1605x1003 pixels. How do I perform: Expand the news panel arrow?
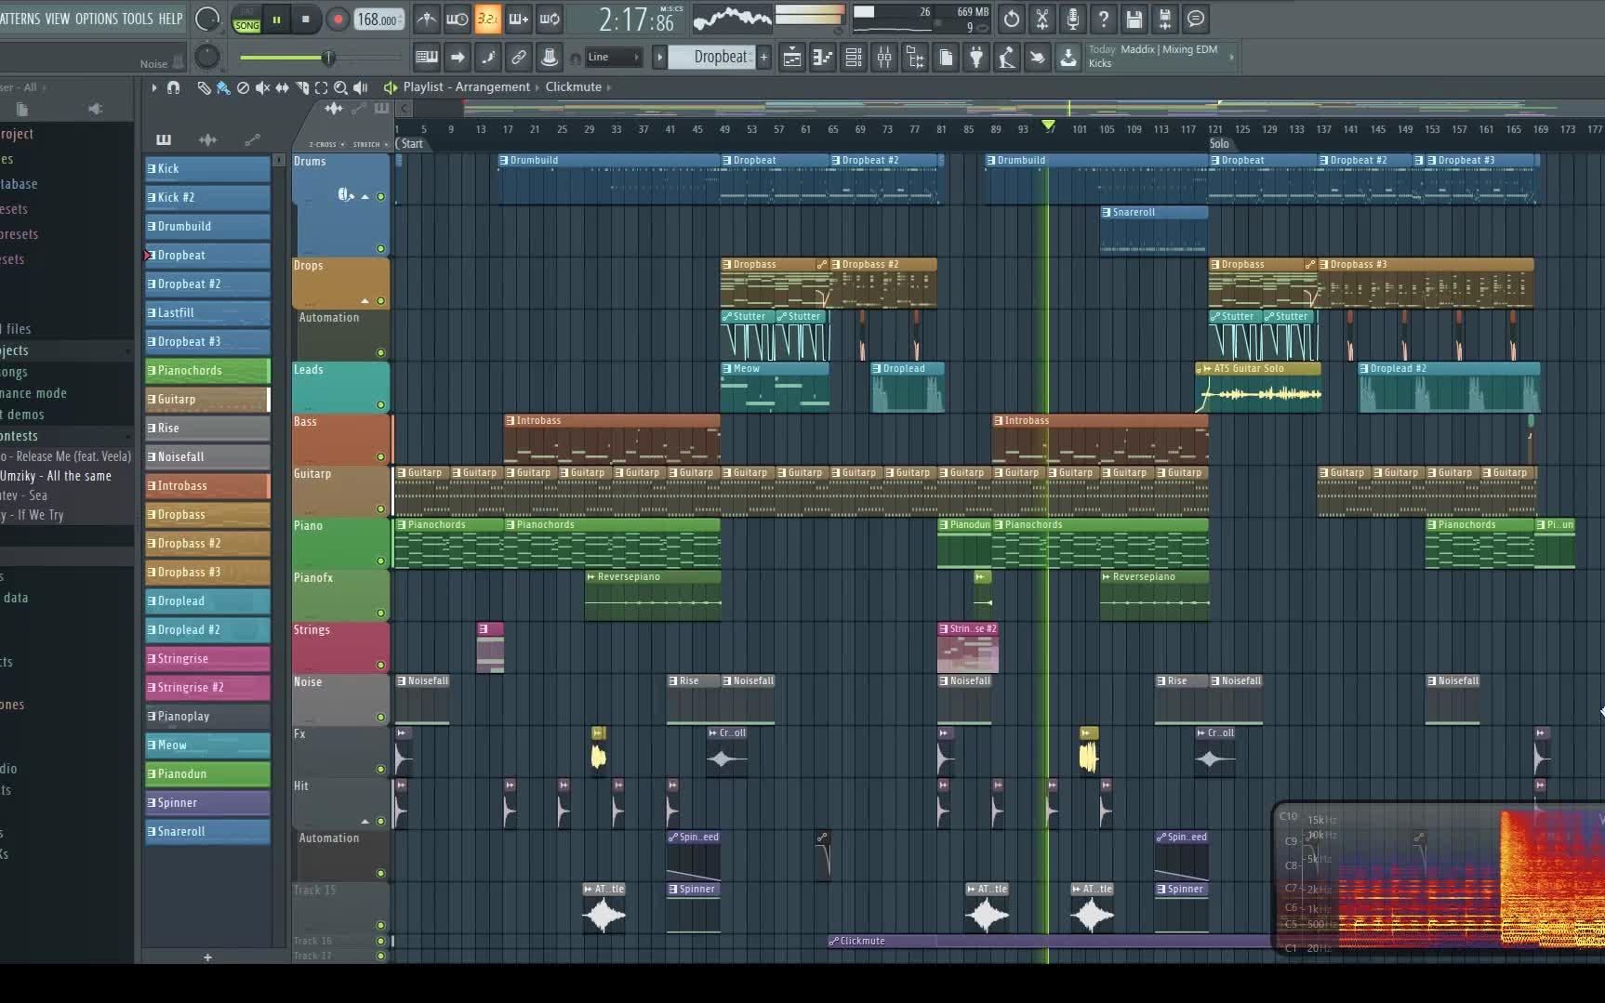click(1232, 58)
